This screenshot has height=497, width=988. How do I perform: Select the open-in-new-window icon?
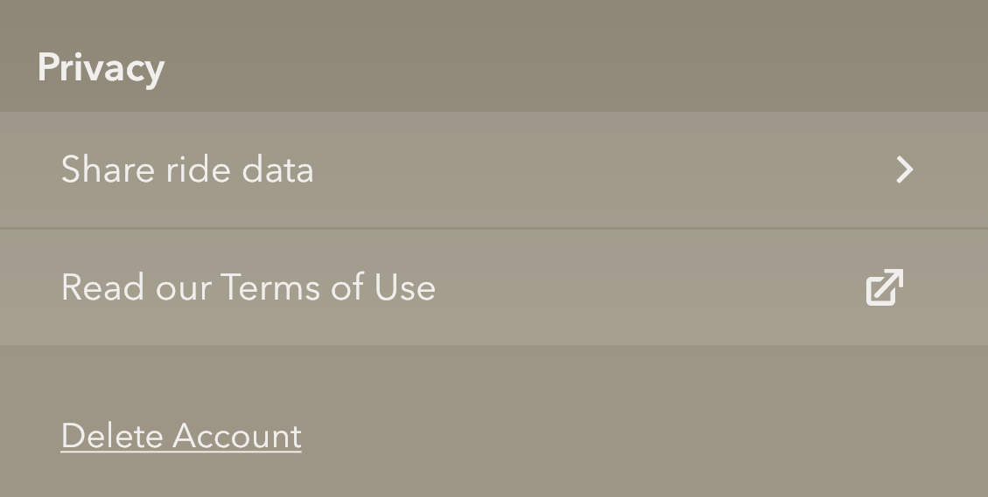884,288
